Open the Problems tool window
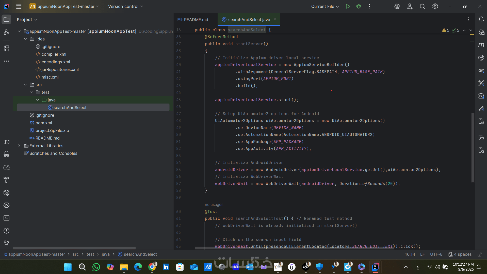The image size is (487, 274). point(6,231)
